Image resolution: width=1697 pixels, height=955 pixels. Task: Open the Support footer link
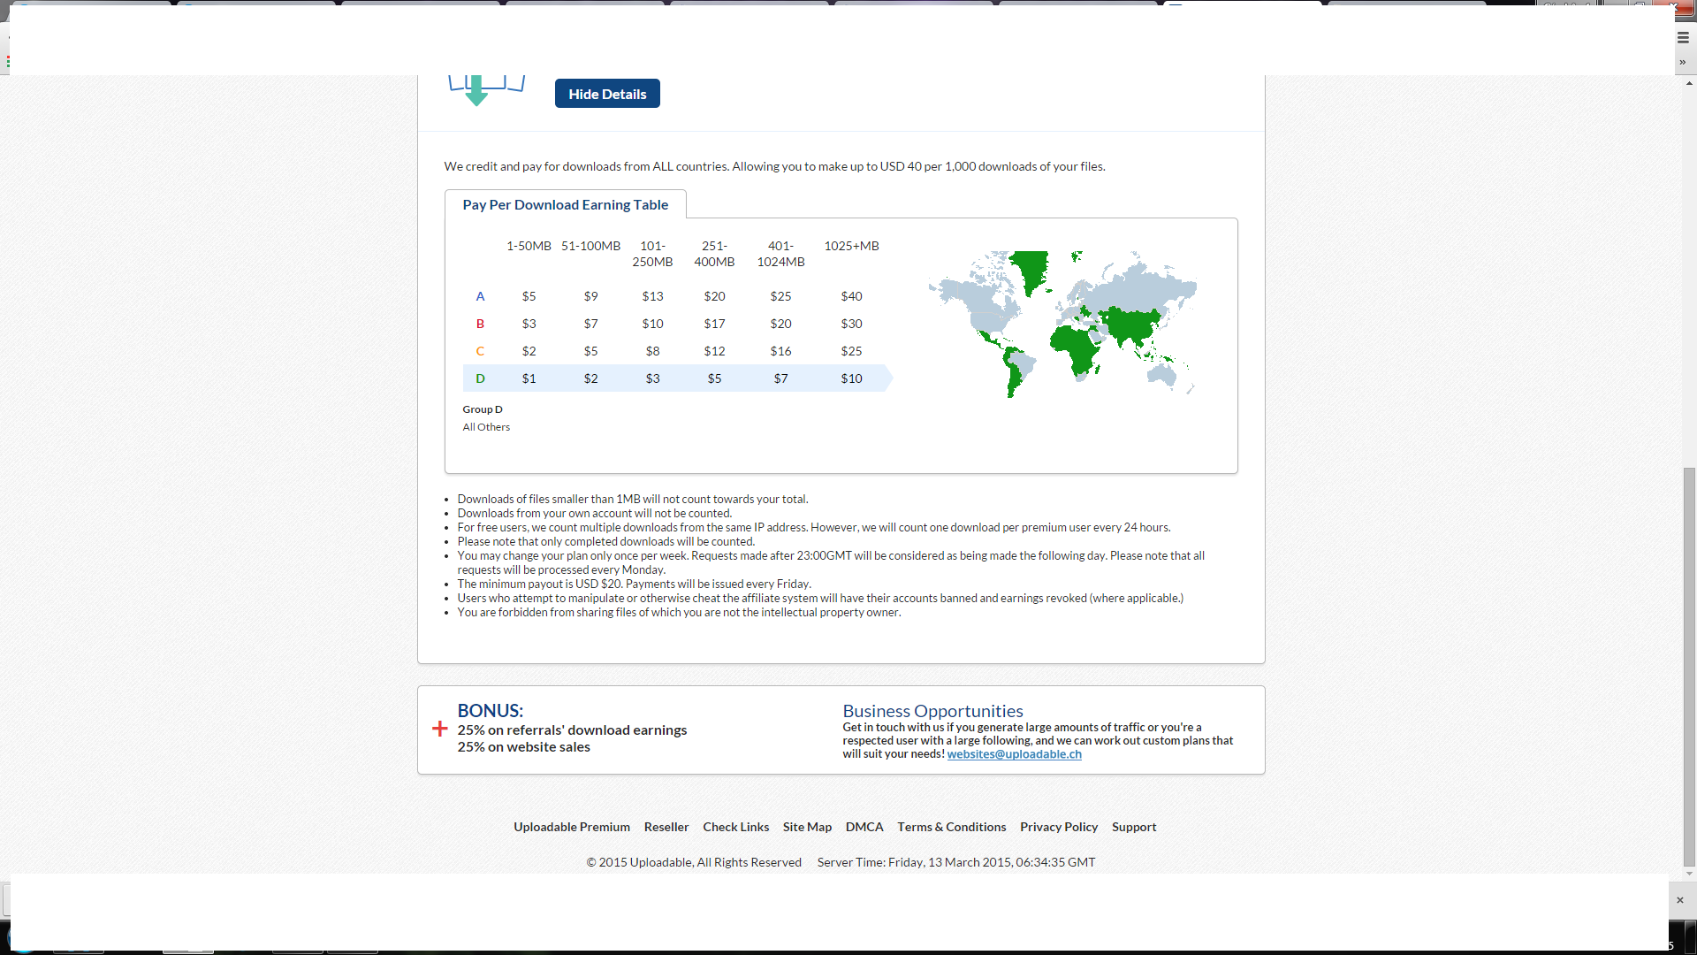tap(1134, 827)
